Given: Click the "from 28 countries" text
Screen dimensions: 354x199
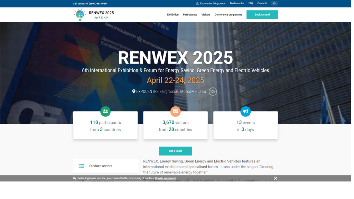Looking at the screenshot, I should pos(175,130).
